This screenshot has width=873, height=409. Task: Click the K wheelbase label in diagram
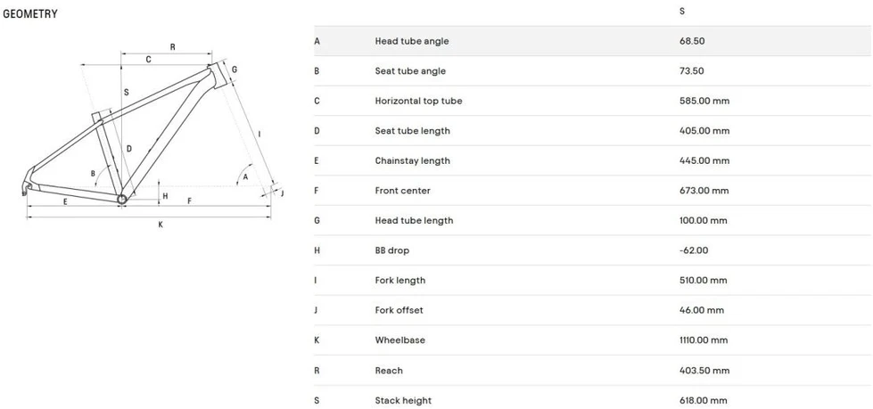[161, 225]
